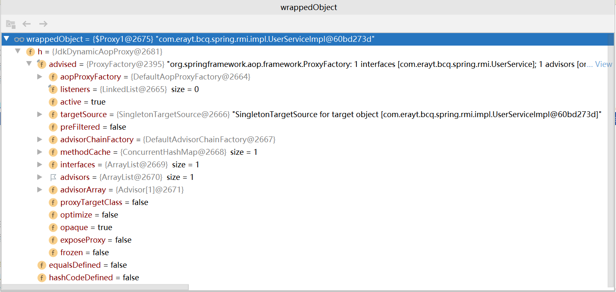Viewport: 616px width, 292px height.
Task: Click the field icon of interfaces
Action: [53, 165]
